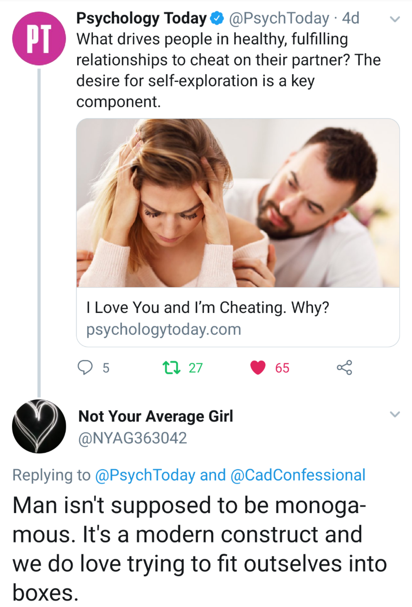412x607 pixels.
Task: Open the @PsychToday mention link in reply
Action: (145, 475)
